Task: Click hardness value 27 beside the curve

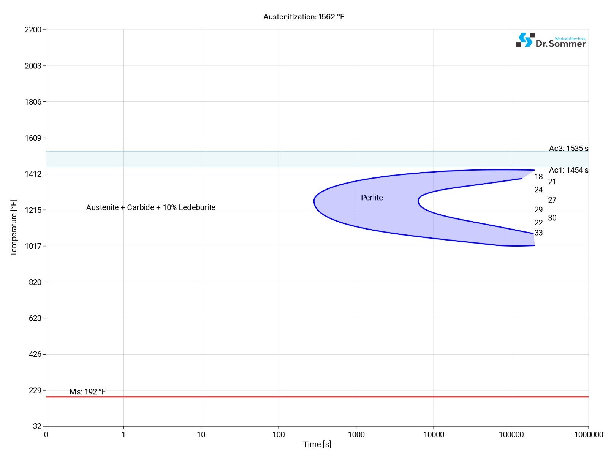Action: [552, 200]
